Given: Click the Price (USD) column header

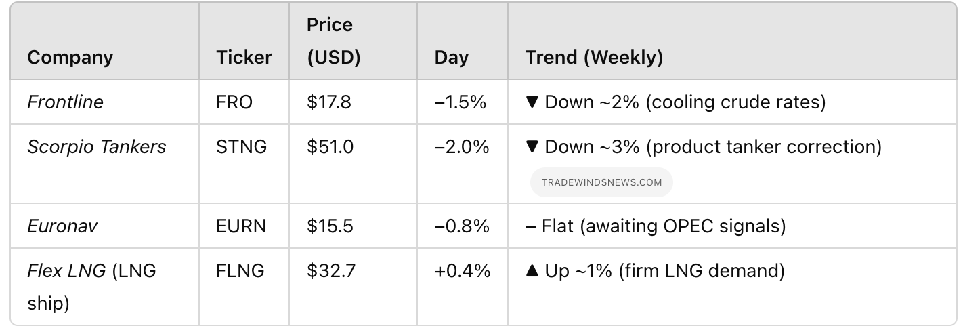Looking at the screenshot, I should (x=333, y=41).
